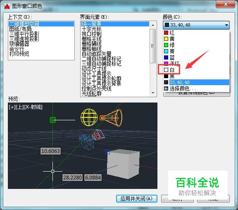Choose red (红) color option

(196, 33)
